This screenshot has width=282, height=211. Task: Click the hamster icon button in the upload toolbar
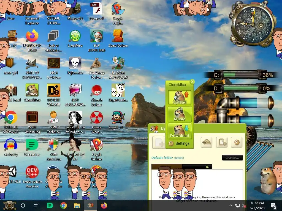click(x=207, y=142)
